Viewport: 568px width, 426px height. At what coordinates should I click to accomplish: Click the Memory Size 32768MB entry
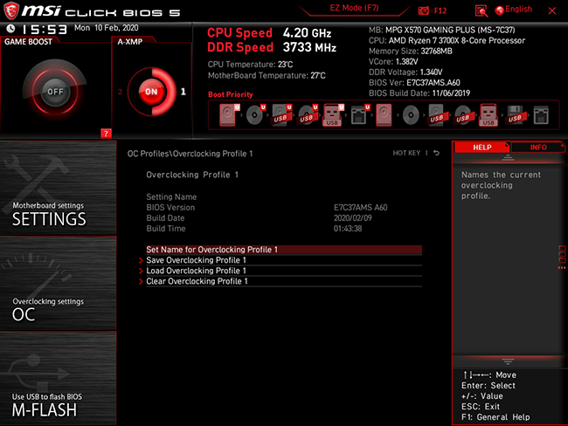click(411, 51)
